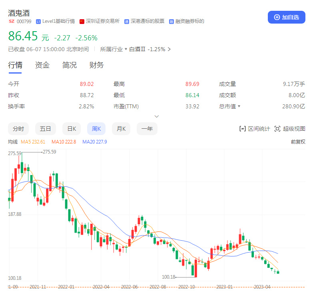Screen dimensions: 309x291
Task: Click the chevron next to industry change
Action: click(x=169, y=49)
